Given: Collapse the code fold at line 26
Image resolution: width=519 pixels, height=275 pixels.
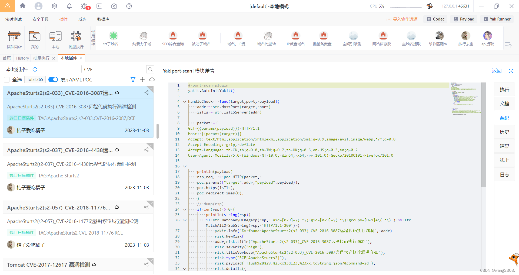Looking at the screenshot, I should (185, 220).
